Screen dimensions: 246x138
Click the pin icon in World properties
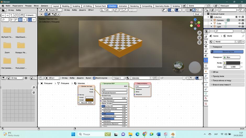(243, 36)
